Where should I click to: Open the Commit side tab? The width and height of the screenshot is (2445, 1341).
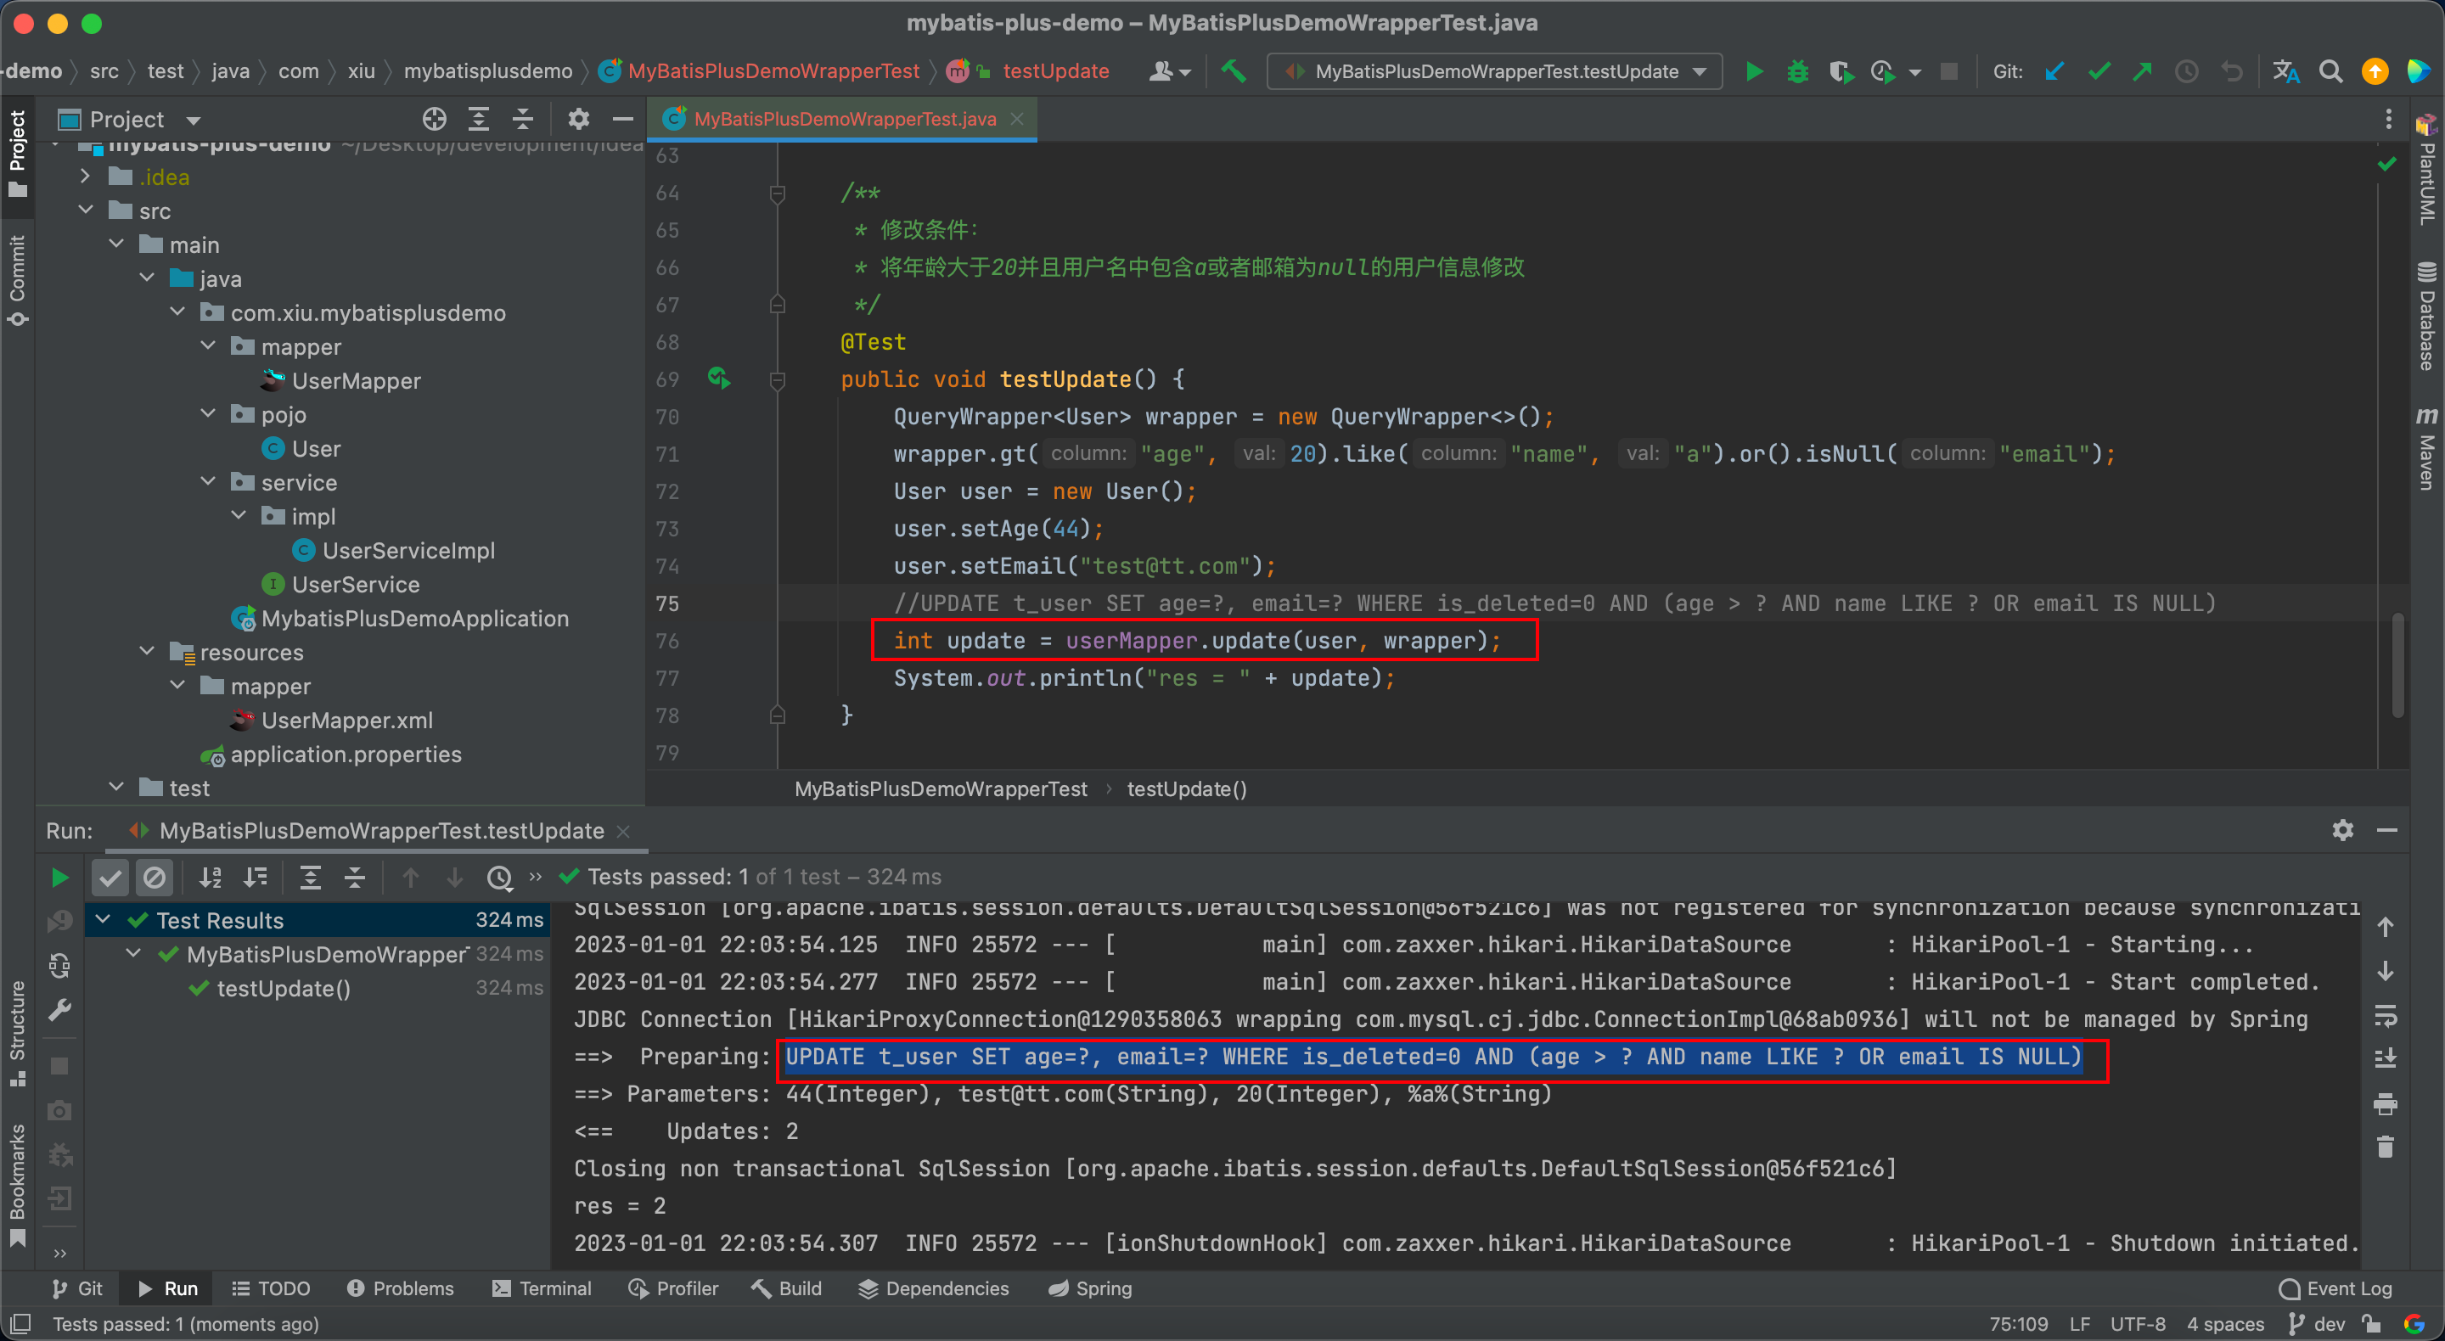pyautogui.click(x=17, y=281)
